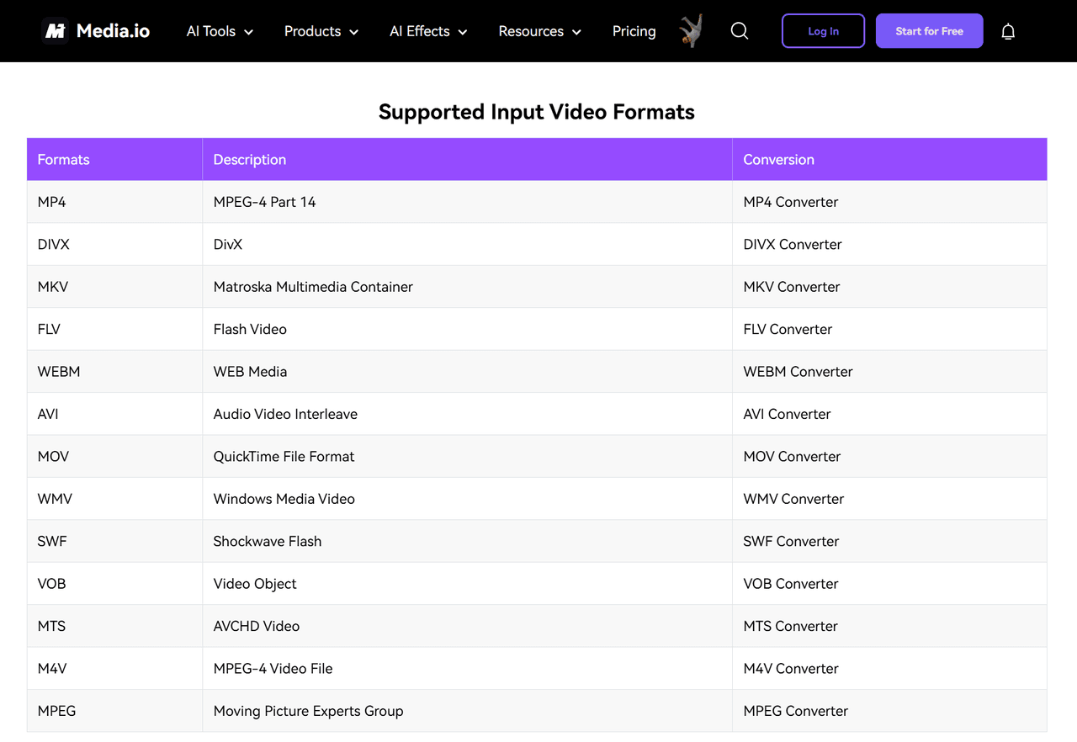Select the WEBM format cell
Viewport: 1077px width, 742px height.
click(x=114, y=372)
